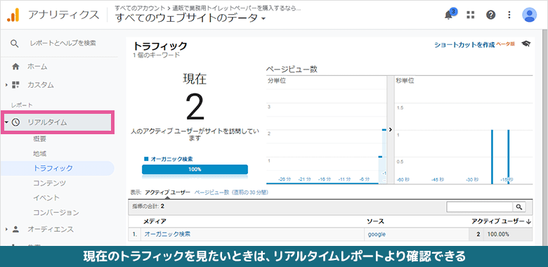The width and height of the screenshot is (548, 267).
Task: Click the graduation cap education icon
Action: 526,44
